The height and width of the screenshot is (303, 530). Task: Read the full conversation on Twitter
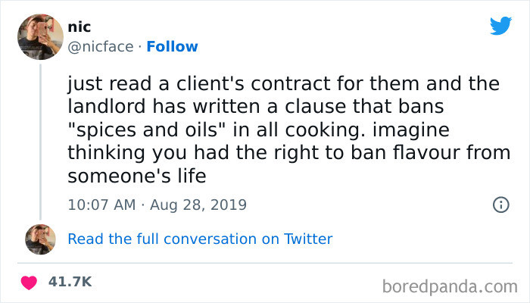200,239
